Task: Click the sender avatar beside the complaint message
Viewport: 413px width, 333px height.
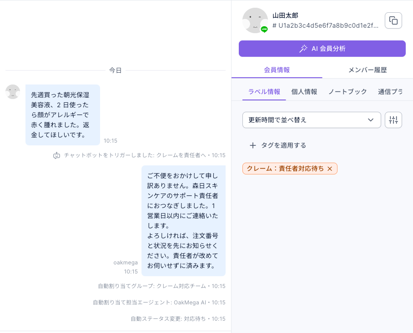Action: click(13, 92)
